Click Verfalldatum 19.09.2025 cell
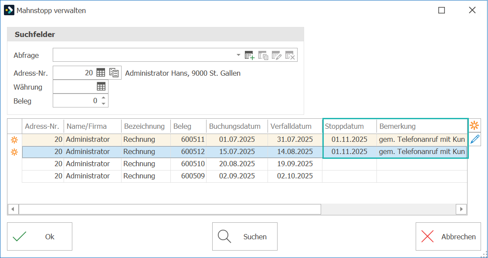 (x=295, y=164)
